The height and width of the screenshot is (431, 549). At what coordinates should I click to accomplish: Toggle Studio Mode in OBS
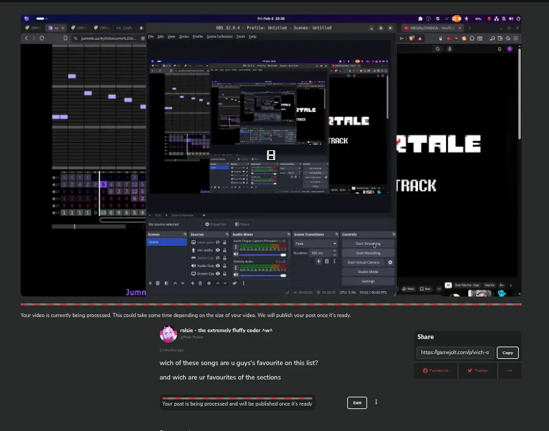[368, 272]
